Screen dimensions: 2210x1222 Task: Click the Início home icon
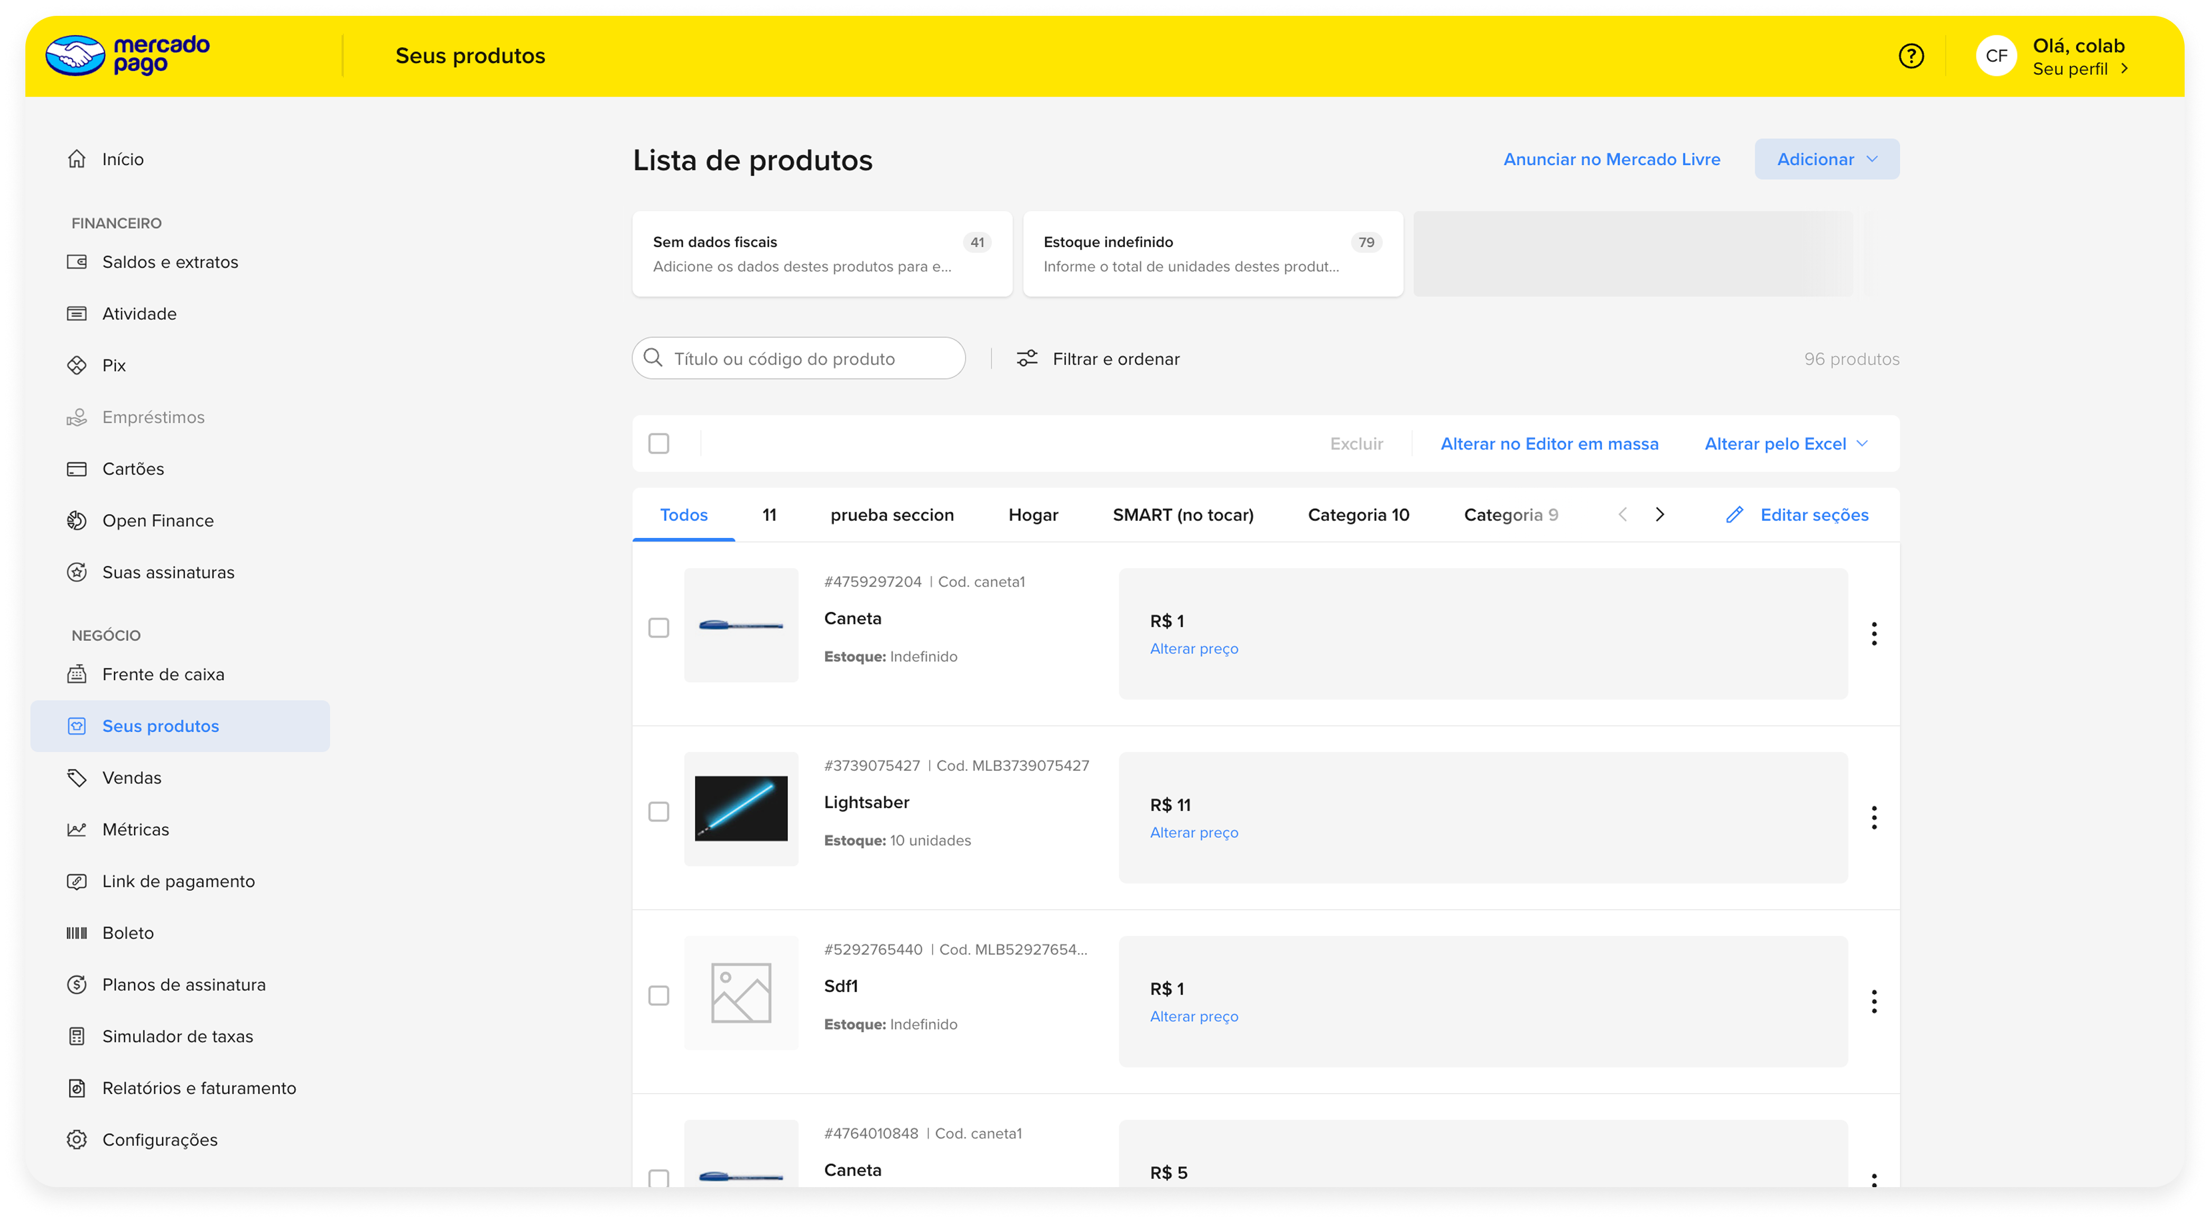76,158
